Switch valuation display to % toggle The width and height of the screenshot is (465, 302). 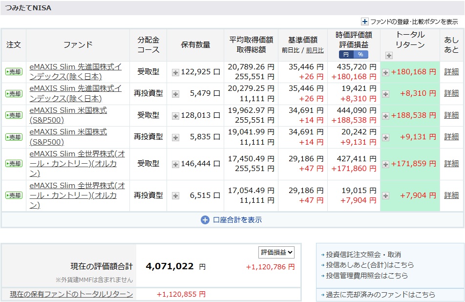point(360,55)
